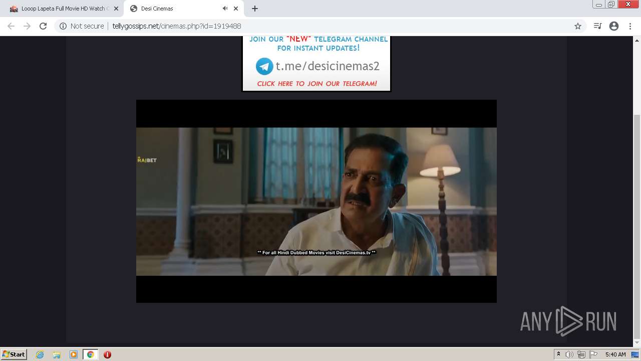This screenshot has width=641, height=361.
Task: Open a new browser tab
Action: (x=255, y=9)
